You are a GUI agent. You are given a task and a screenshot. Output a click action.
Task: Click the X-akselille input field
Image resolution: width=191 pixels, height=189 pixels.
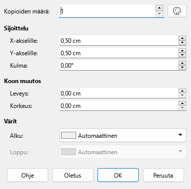[119, 40]
